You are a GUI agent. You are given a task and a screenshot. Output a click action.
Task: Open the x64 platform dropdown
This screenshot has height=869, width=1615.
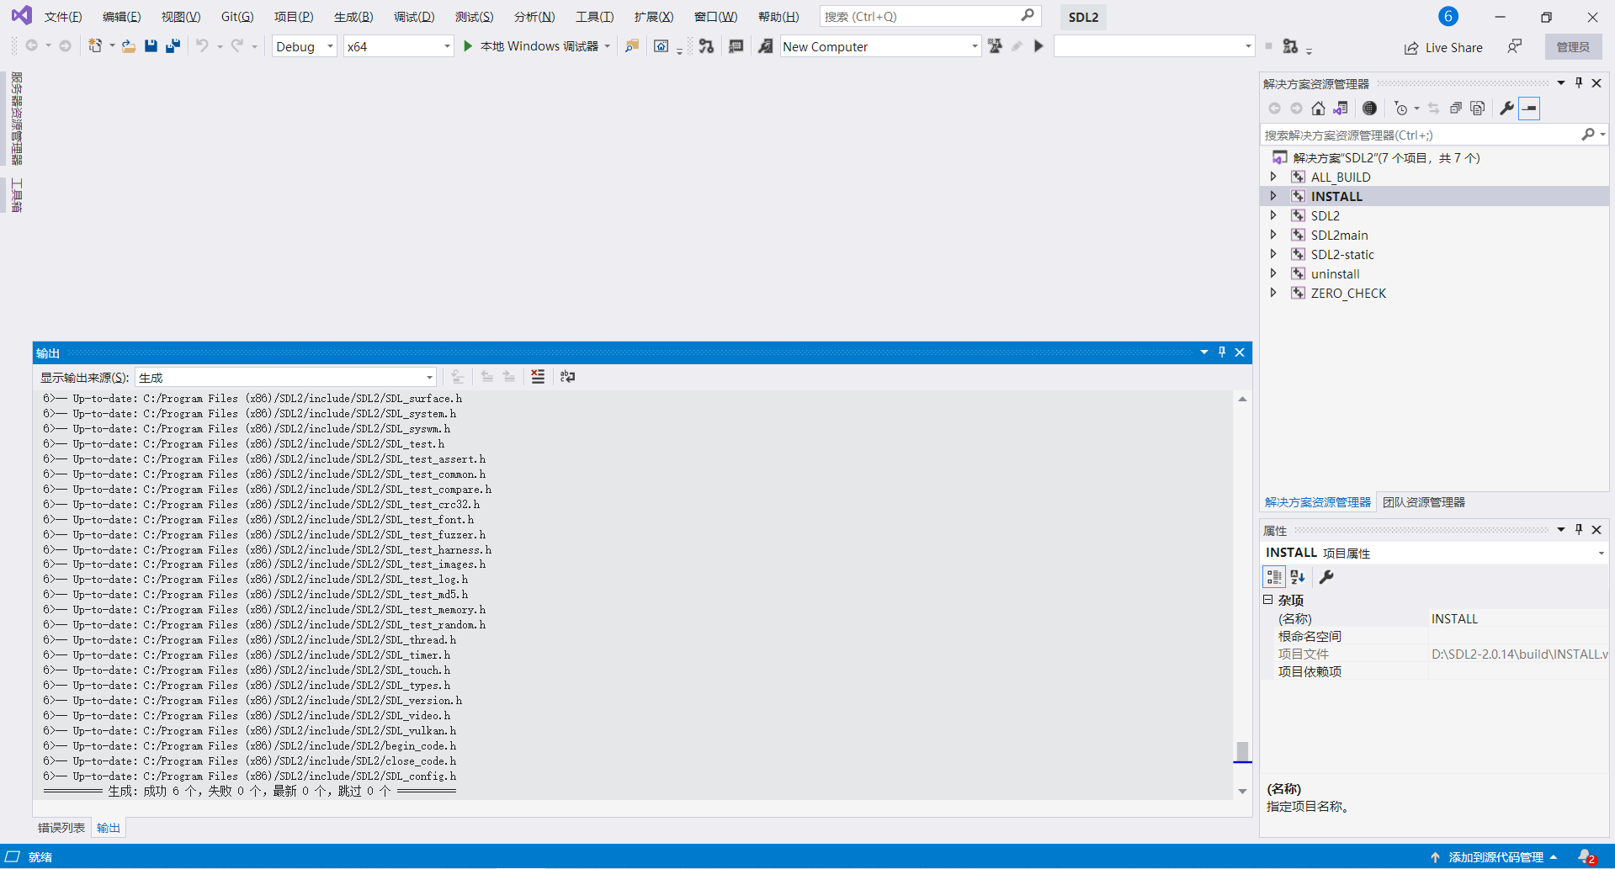tap(399, 46)
